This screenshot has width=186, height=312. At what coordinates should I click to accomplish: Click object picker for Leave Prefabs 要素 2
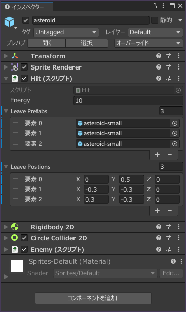[x=175, y=144]
